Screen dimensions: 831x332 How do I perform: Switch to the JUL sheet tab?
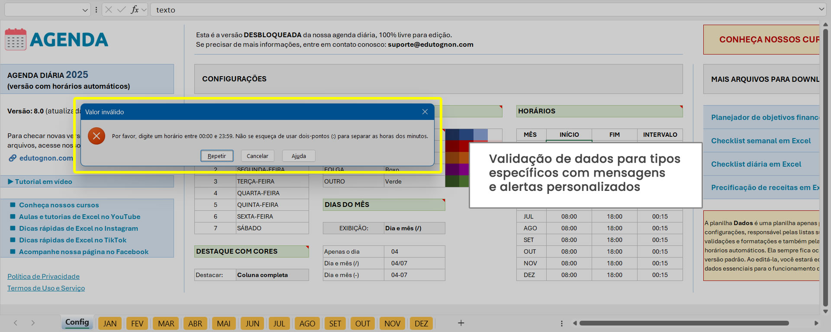(x=279, y=323)
